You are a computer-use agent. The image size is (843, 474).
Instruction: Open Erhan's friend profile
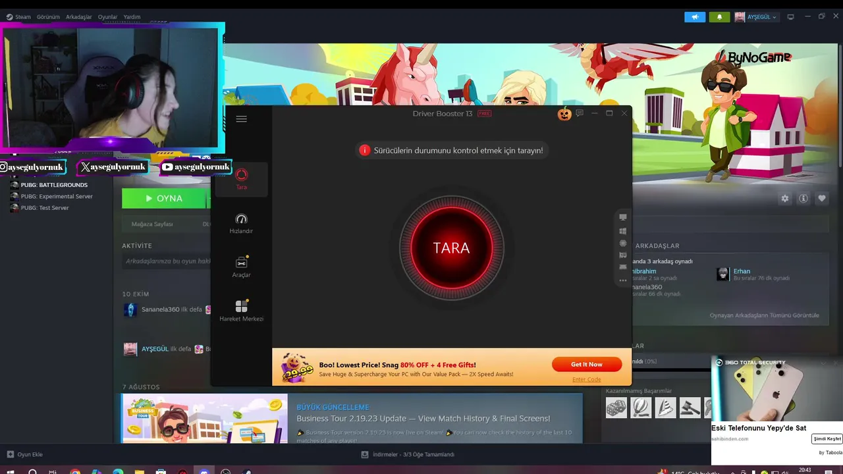click(x=742, y=271)
